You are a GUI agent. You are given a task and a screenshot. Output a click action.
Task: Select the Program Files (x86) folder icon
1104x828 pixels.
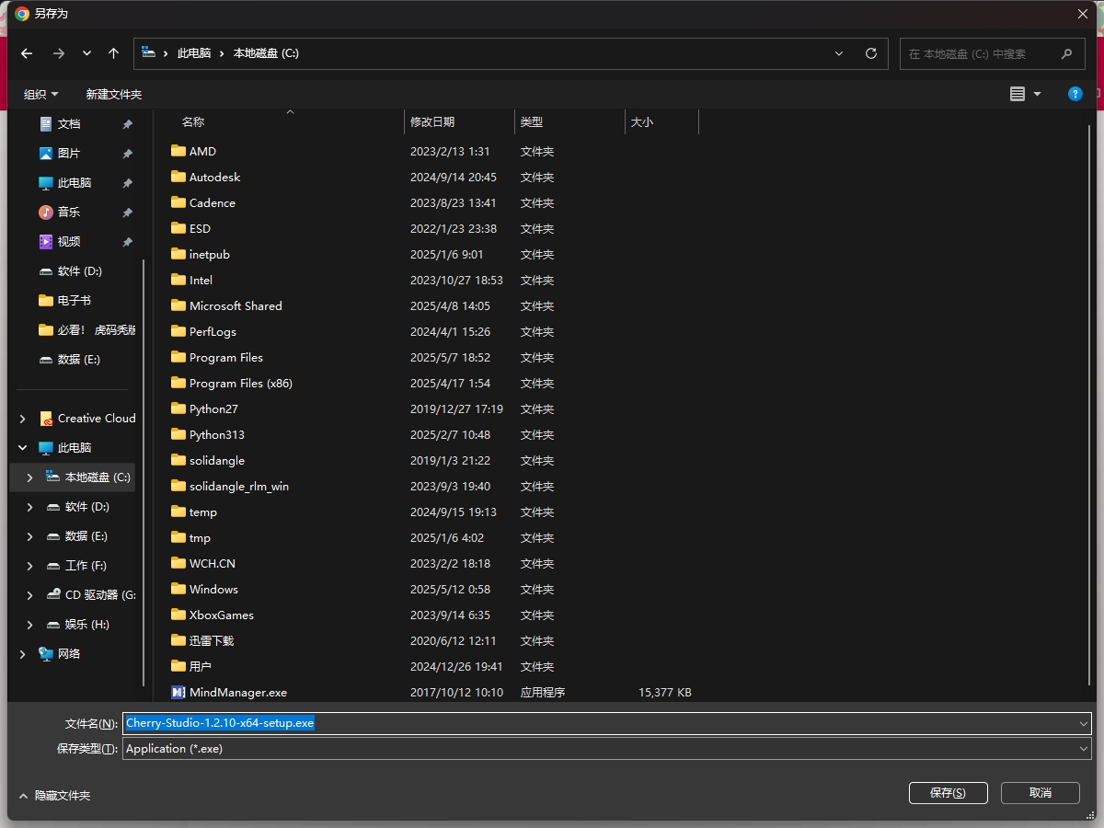pyautogui.click(x=178, y=383)
